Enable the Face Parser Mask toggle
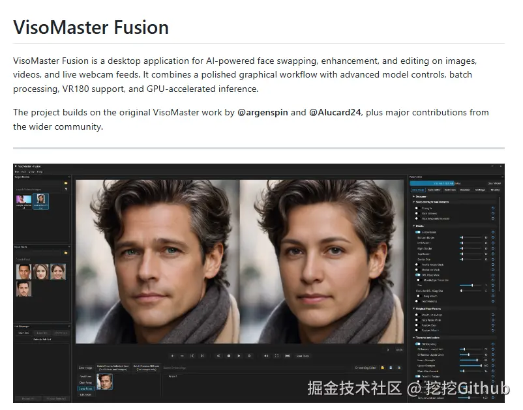 [x=417, y=320]
